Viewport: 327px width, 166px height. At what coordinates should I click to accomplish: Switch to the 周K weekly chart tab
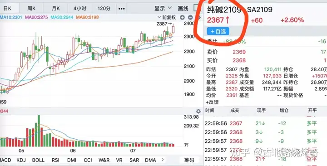pyautogui.click(x=31, y=9)
